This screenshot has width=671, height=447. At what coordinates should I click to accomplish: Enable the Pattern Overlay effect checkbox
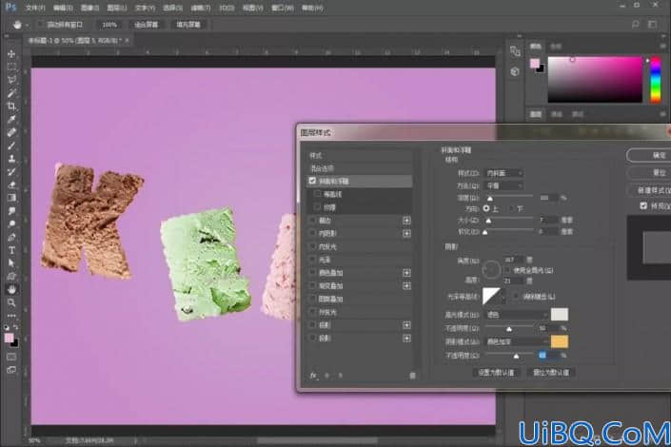pos(312,299)
